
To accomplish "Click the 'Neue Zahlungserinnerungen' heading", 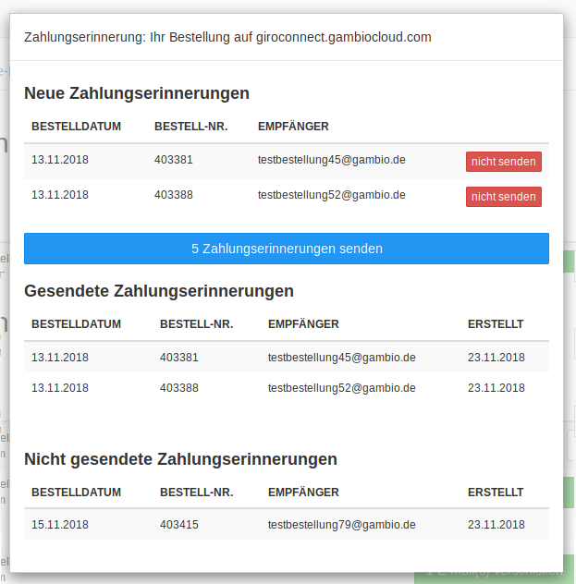I will click(x=136, y=93).
